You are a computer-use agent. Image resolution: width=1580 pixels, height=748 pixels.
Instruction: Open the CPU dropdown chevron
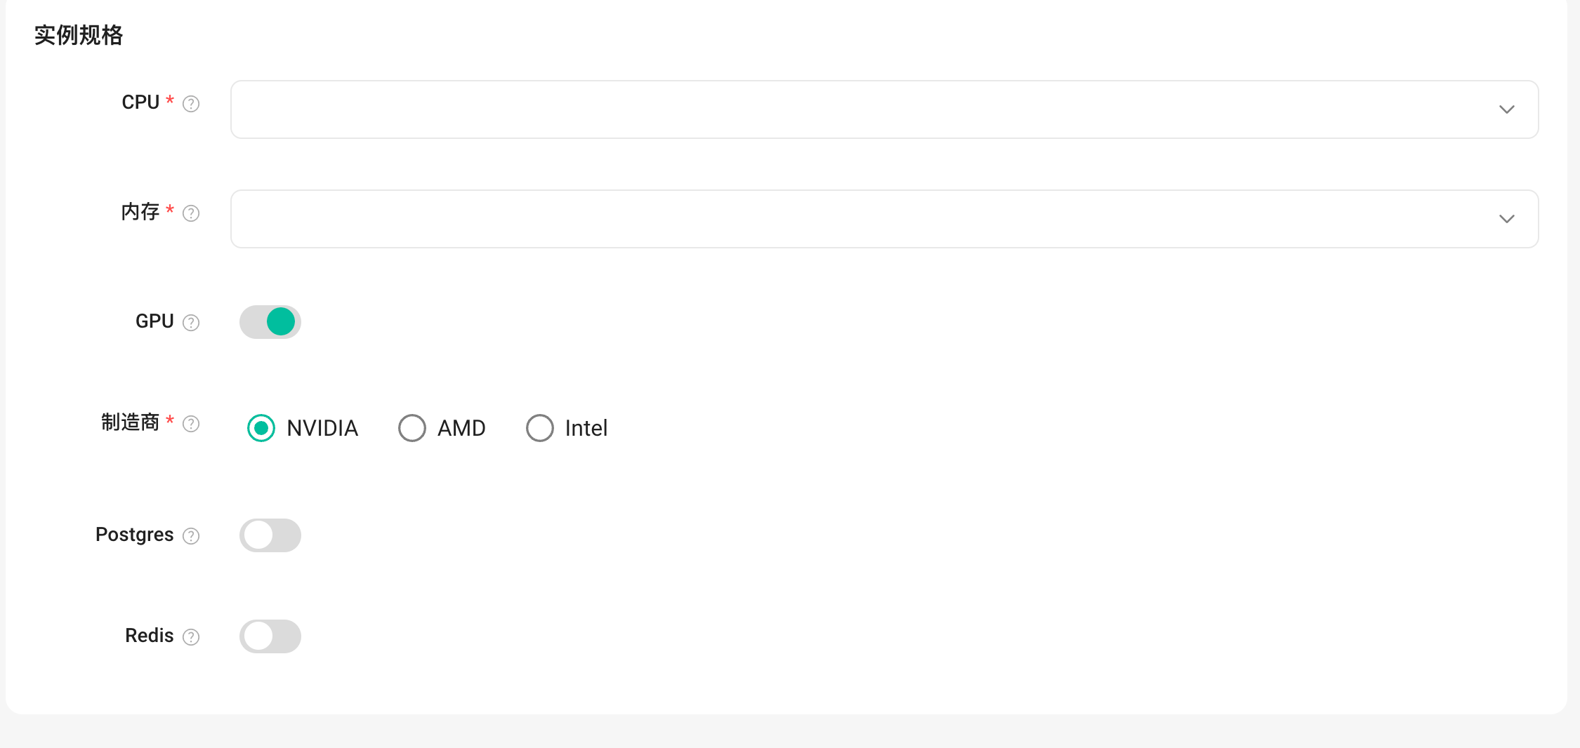[1507, 109]
